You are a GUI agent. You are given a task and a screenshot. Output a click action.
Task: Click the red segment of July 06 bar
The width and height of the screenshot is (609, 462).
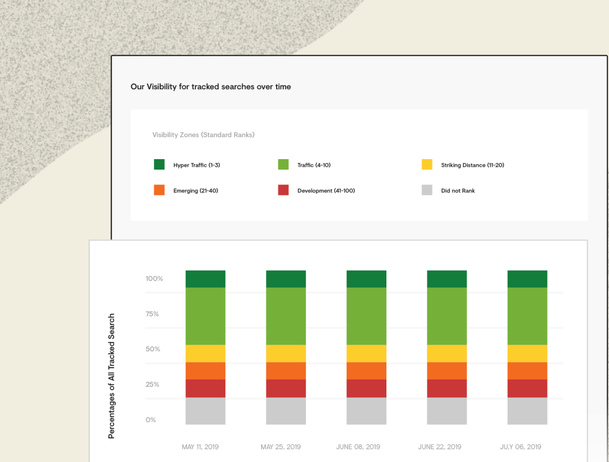(x=527, y=388)
